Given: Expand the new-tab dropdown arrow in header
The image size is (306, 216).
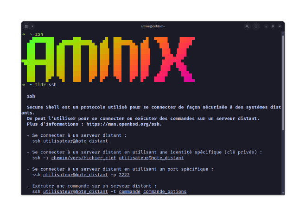Looking at the screenshot, I should point(32,26).
